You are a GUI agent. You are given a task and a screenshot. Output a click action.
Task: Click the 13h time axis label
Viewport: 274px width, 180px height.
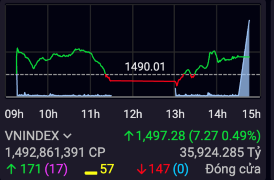pos(175,114)
